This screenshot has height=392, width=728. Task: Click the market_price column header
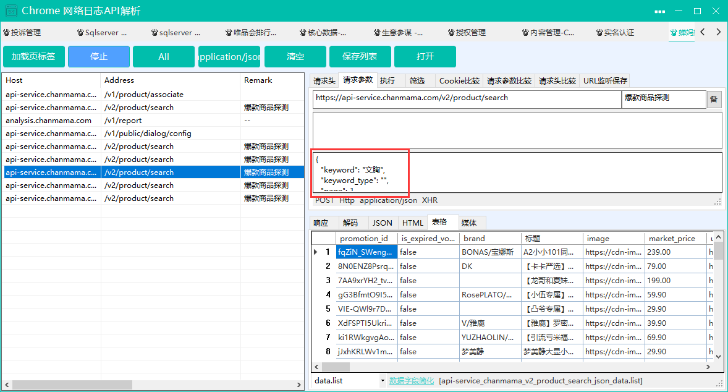coord(675,238)
